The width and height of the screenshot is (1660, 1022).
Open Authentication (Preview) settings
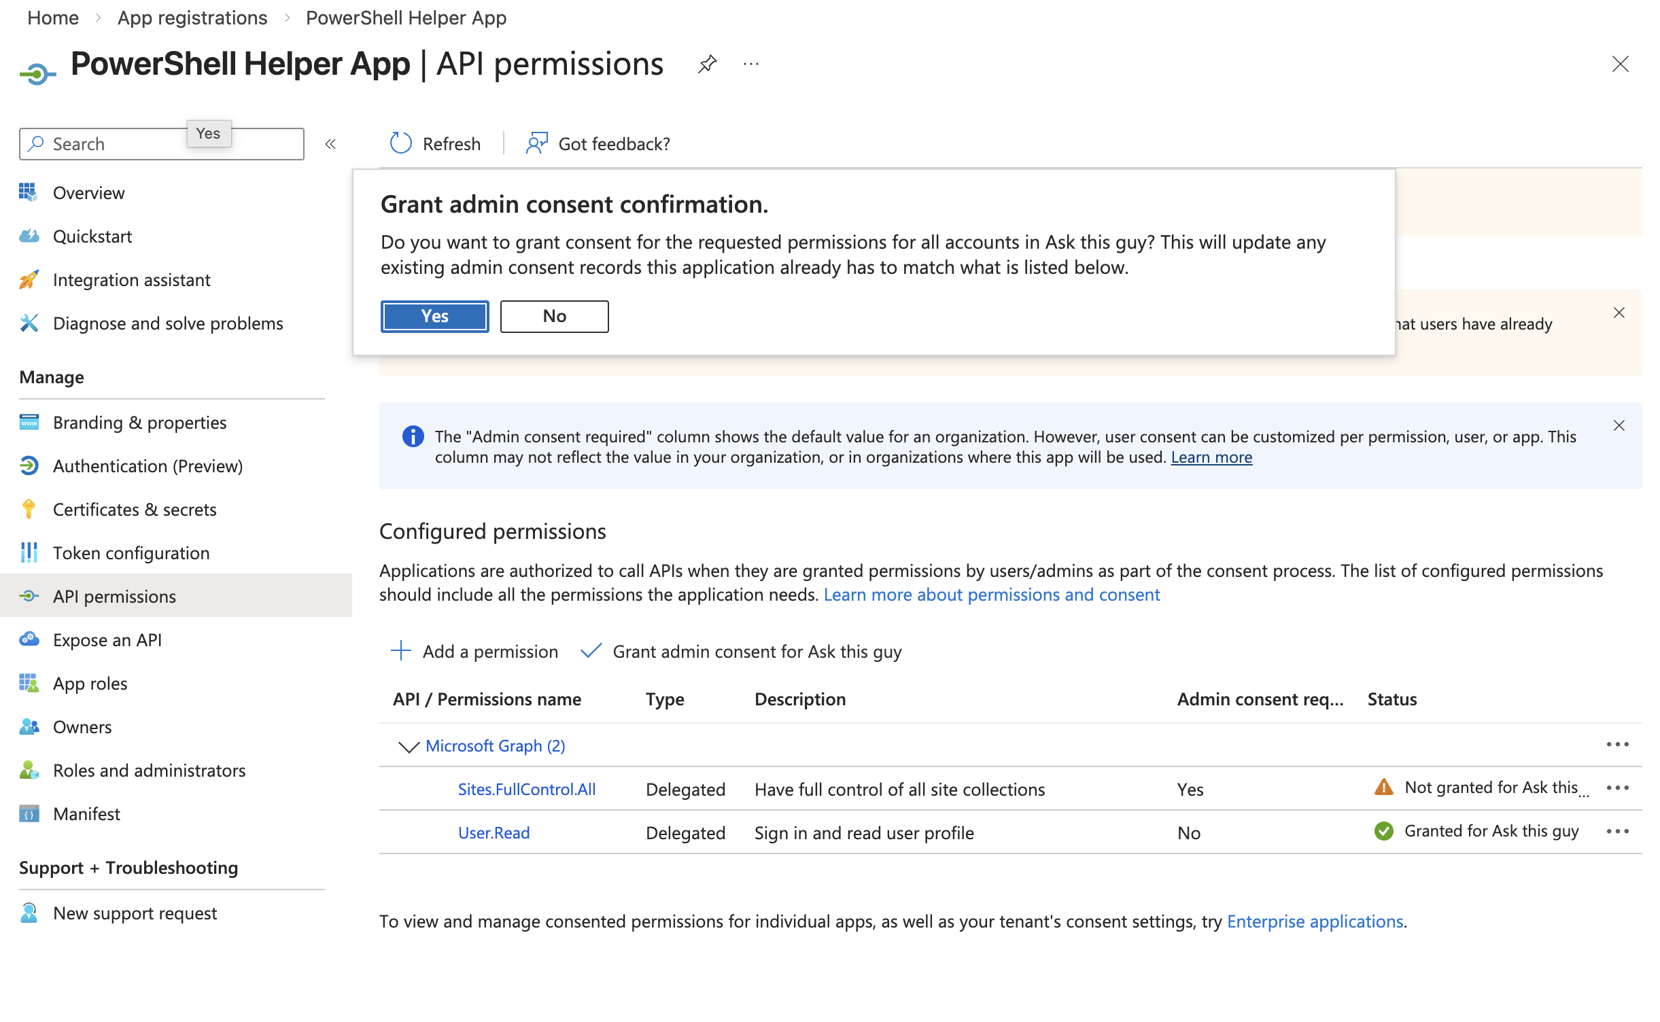(148, 465)
